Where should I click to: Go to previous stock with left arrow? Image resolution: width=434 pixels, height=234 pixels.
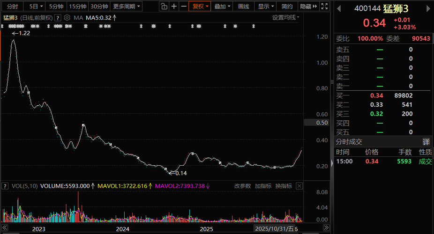click(339, 8)
